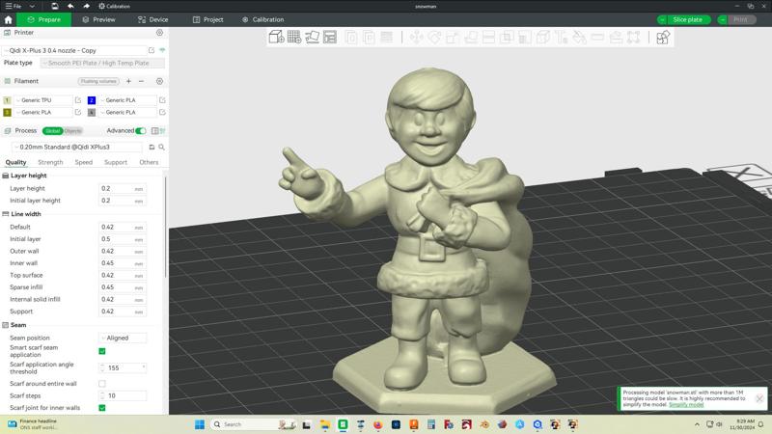Screen dimensions: 772x434
Task: Remove a filament with minus icon
Action: click(141, 81)
